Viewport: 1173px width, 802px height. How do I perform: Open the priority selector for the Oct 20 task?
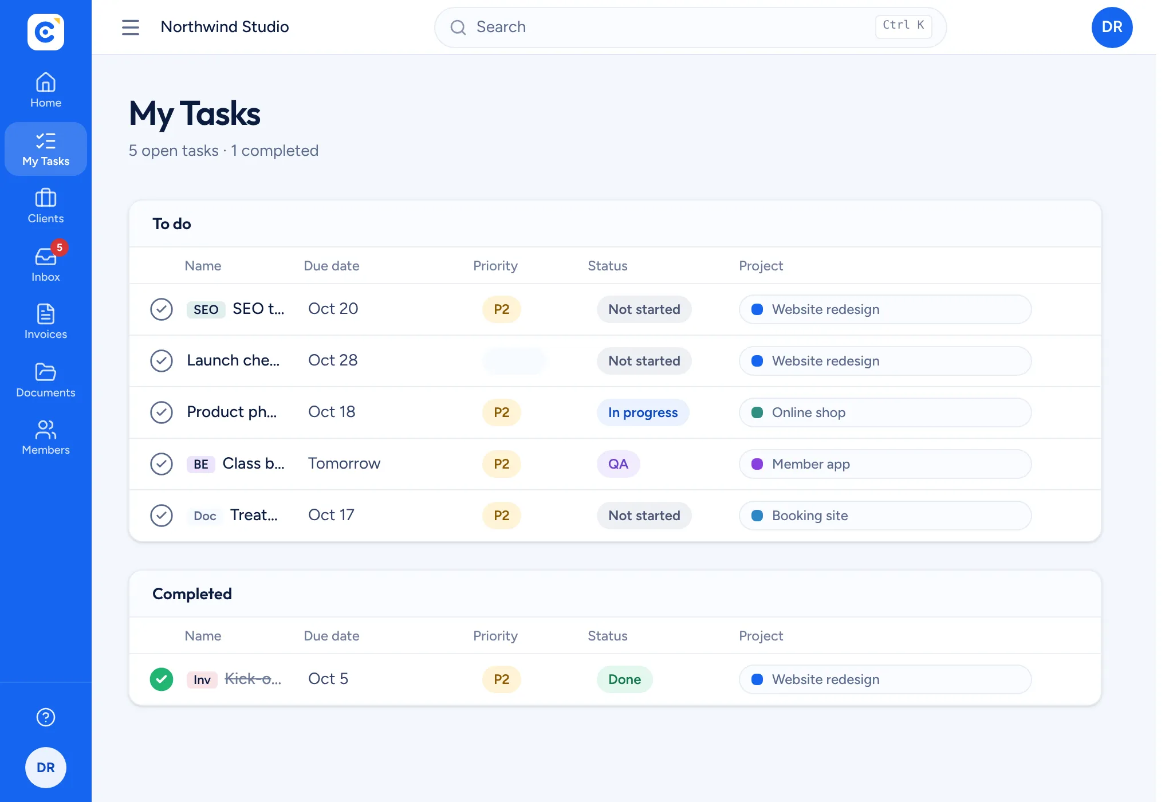click(502, 309)
